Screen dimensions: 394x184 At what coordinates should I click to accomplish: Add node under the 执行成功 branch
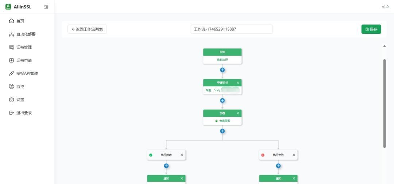click(x=166, y=166)
